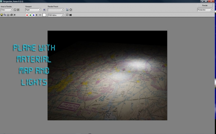Toggle the alpha channel display
This screenshot has height=134, width=216.
pos(37,15)
